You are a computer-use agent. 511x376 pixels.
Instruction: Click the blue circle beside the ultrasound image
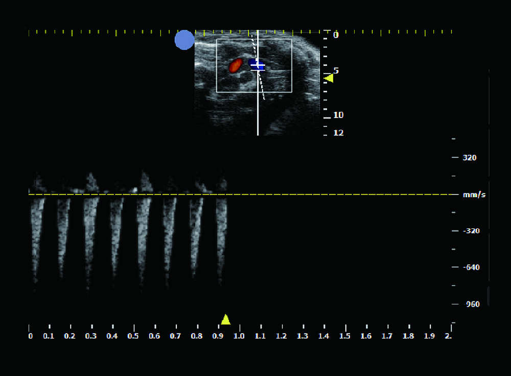[x=184, y=40]
